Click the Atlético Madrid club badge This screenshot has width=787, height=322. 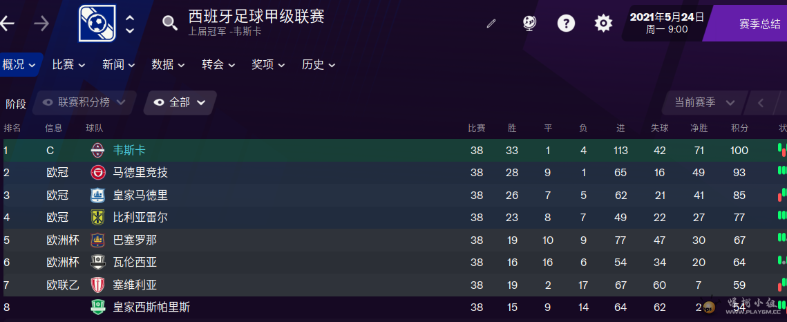tap(97, 173)
